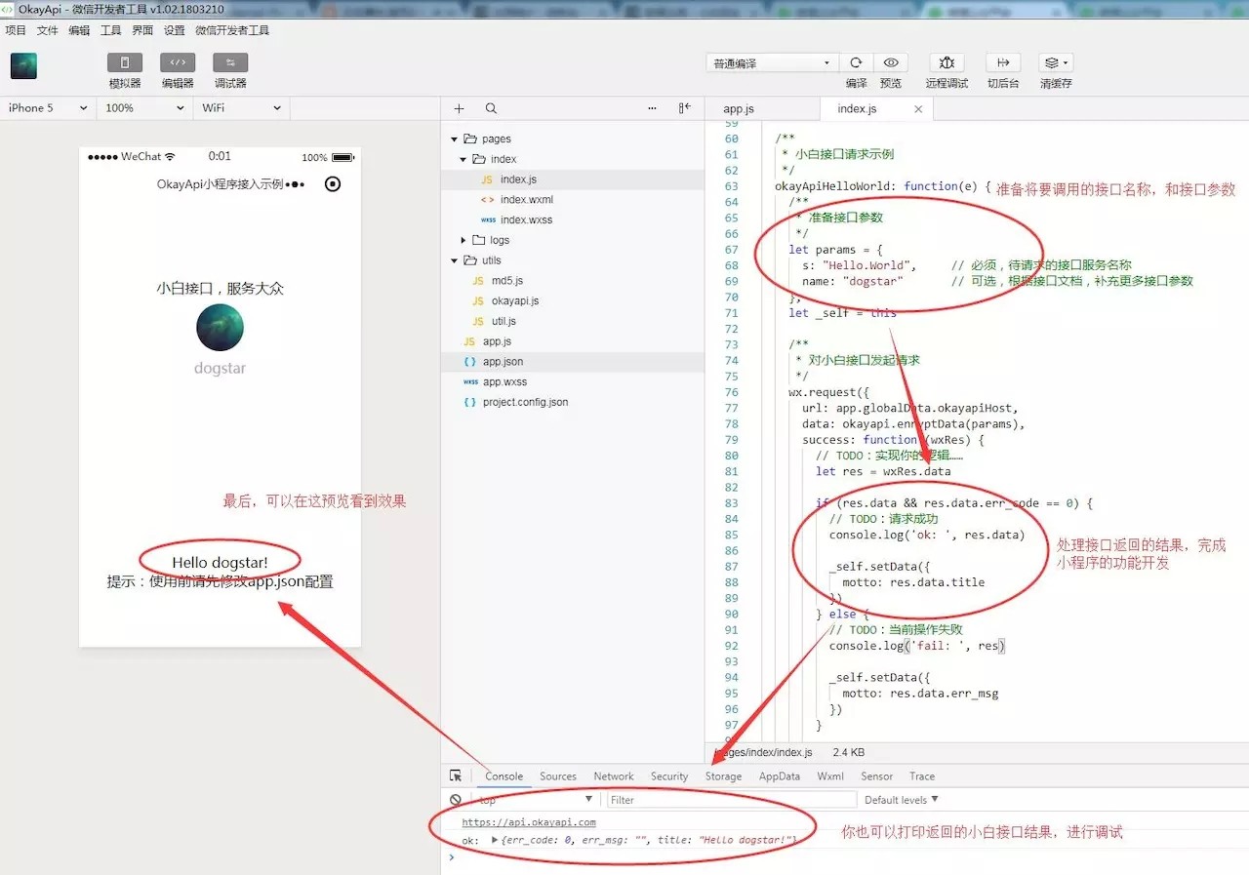The height and width of the screenshot is (875, 1249).
Task: Select the element inspector icon in devtools
Action: tap(456, 776)
